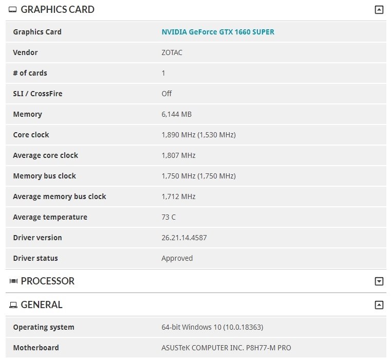Click the Memory row label
Screen dimensions: 392x358
click(x=28, y=114)
